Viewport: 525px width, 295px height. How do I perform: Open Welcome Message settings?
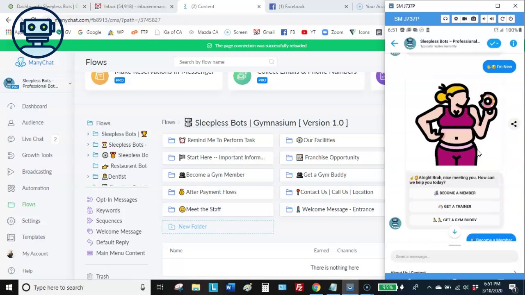click(x=119, y=231)
